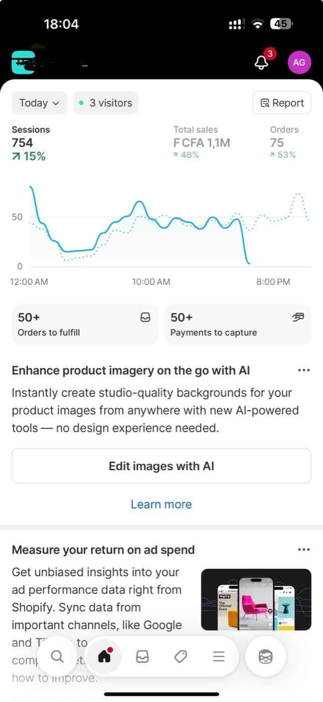Tap the AG profile avatar
The height and width of the screenshot is (702, 323).
[299, 62]
